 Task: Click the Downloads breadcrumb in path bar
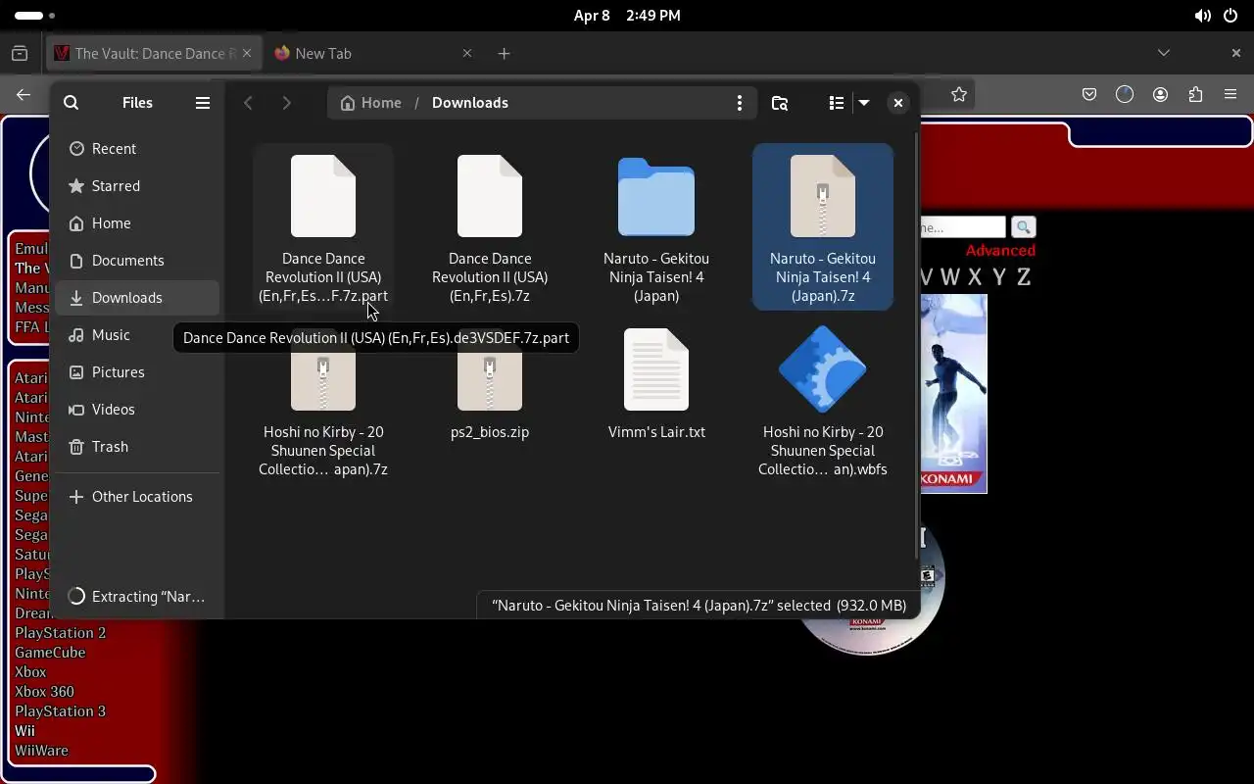click(470, 103)
